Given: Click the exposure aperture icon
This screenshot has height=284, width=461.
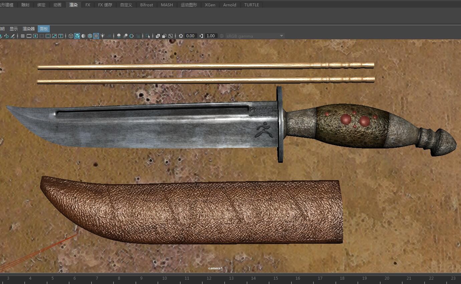Looking at the screenshot, I should click(x=181, y=36).
